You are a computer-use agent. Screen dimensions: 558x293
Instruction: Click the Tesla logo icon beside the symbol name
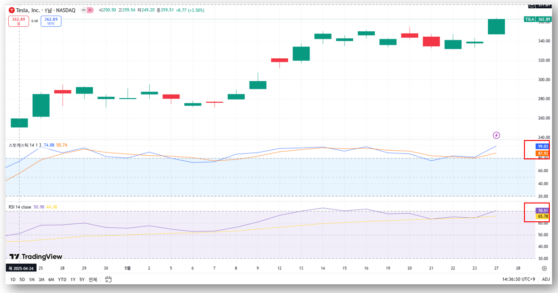point(12,10)
